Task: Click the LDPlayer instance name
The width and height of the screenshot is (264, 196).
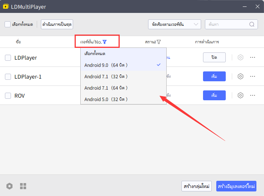Action: (26, 58)
